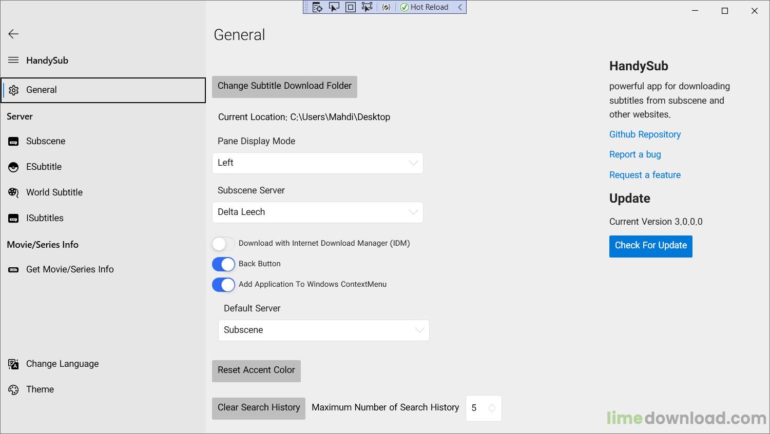Enable Download with Internet Download Manager toggle

(x=223, y=244)
